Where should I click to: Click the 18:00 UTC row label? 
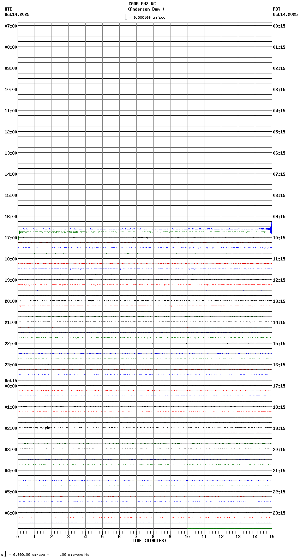pyautogui.click(x=11, y=259)
